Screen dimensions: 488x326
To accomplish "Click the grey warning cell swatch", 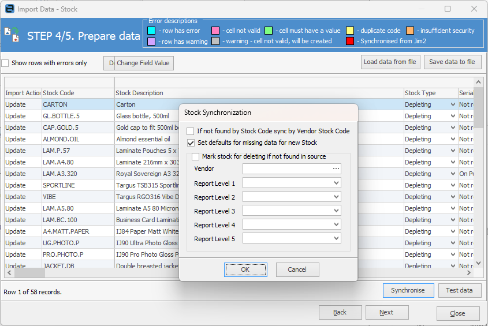I will (215, 41).
